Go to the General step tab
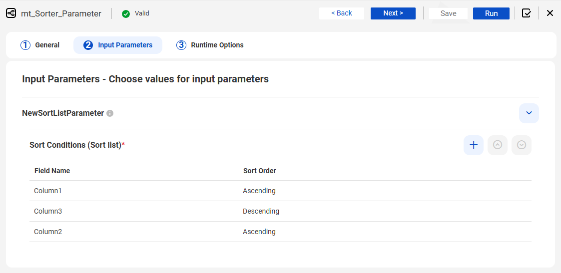The height and width of the screenshot is (273, 561). [40, 45]
